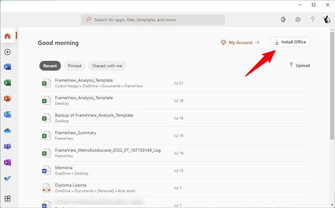
Task: Open Help question mark icon
Action: (312, 20)
